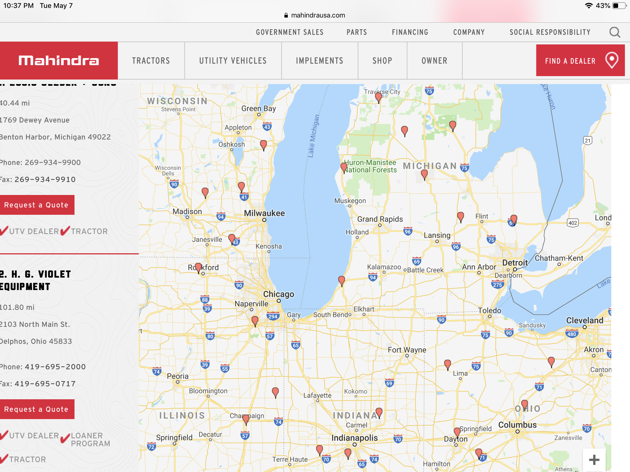The height and width of the screenshot is (472, 630).
Task: Select the map pin near Oshkosh
Action: [x=263, y=145]
